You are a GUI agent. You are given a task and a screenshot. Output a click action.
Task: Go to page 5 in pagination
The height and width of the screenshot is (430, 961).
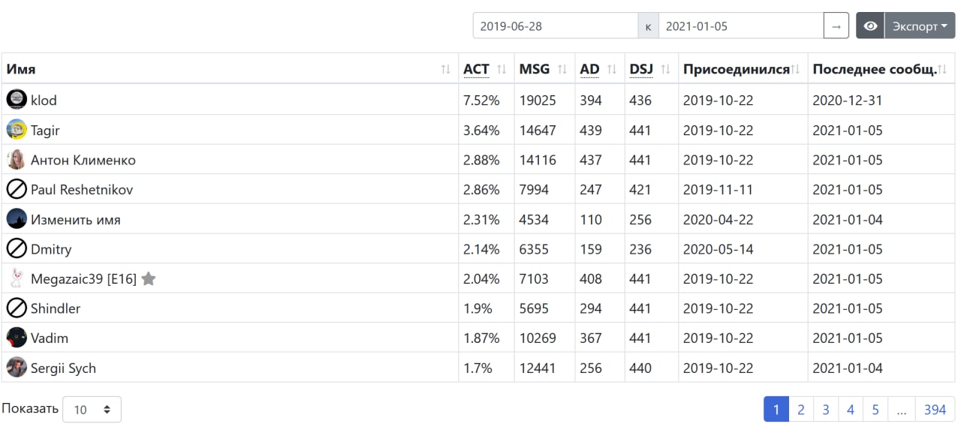tap(875, 410)
